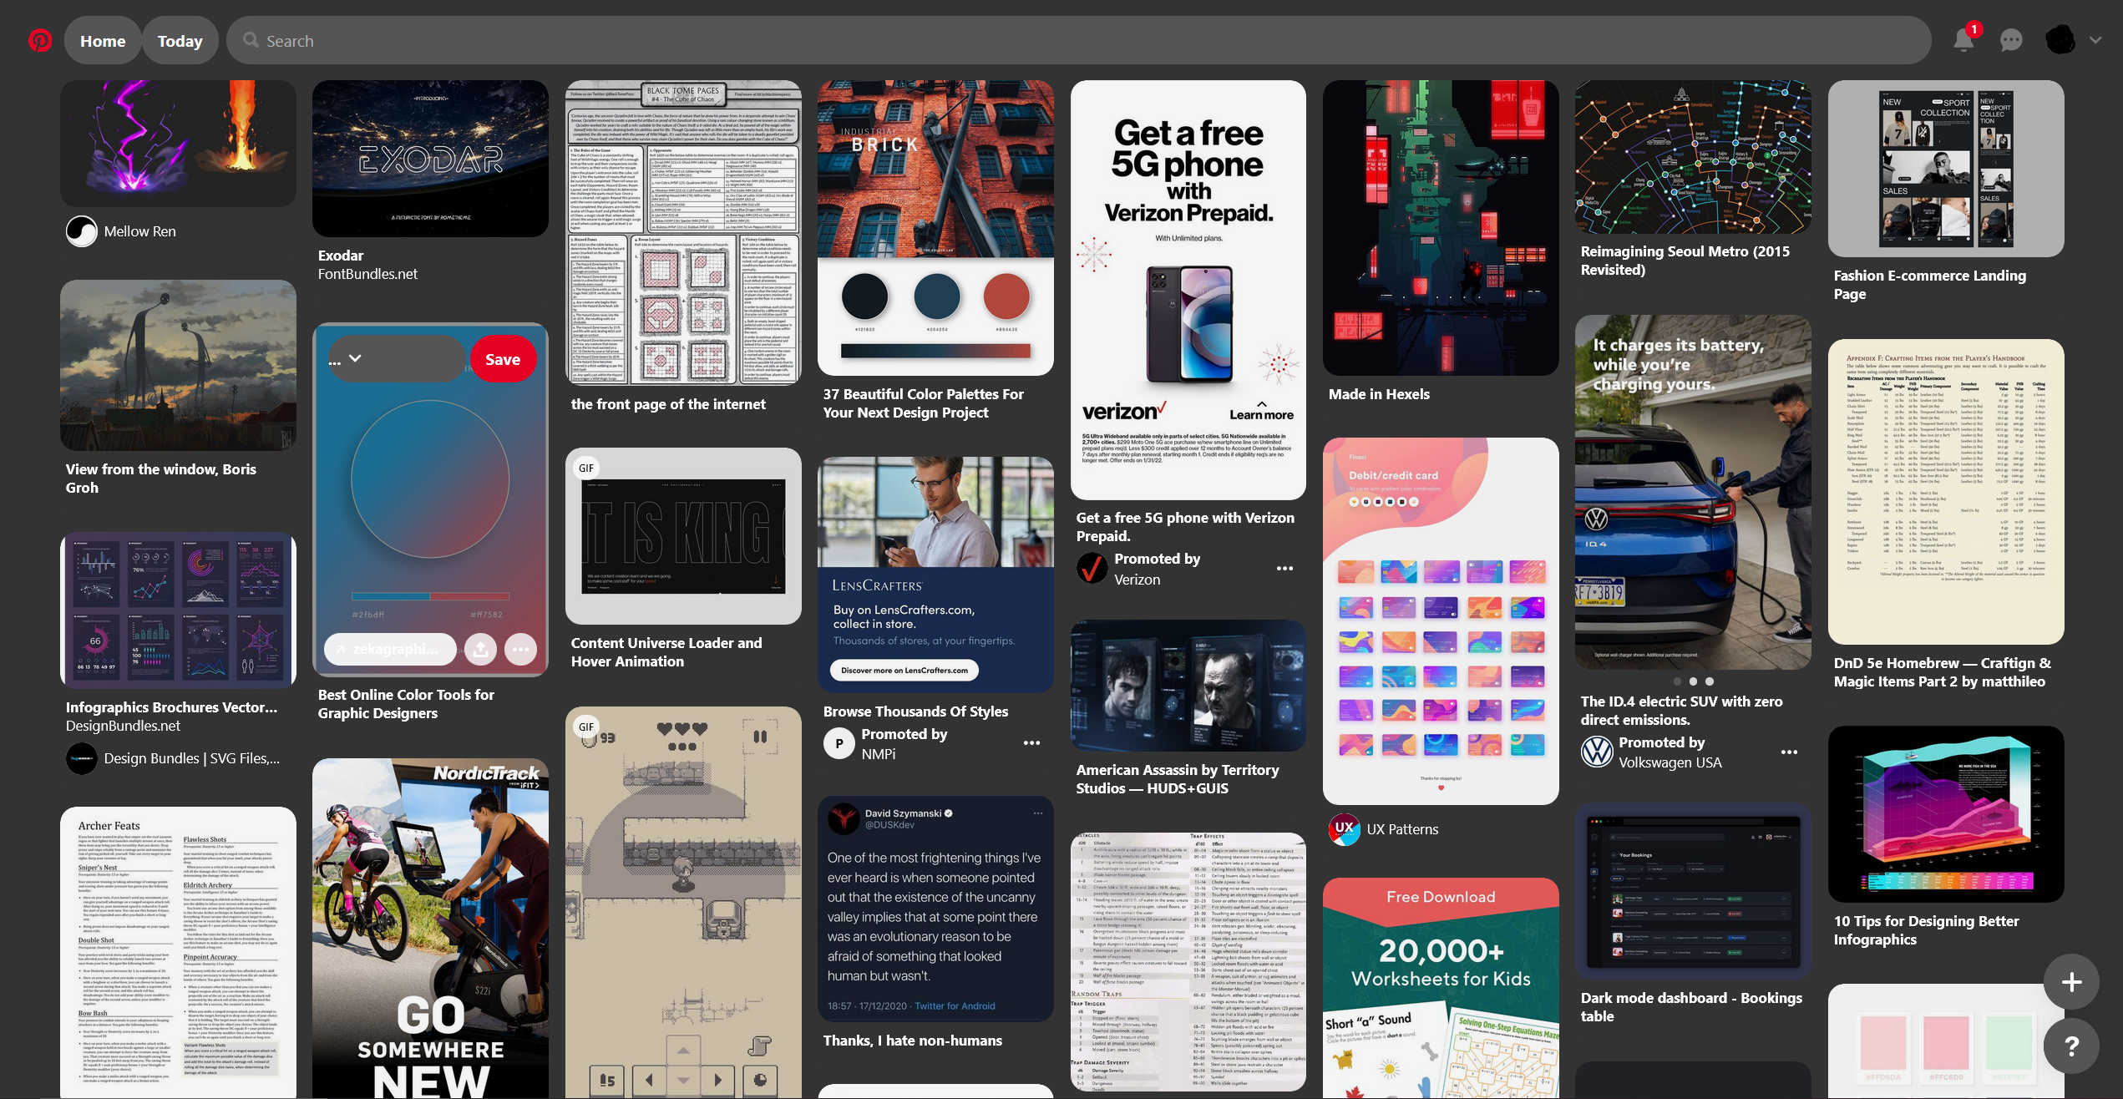
Task: Open DnD 5e Homebrew crafting pin title
Action: (1942, 672)
